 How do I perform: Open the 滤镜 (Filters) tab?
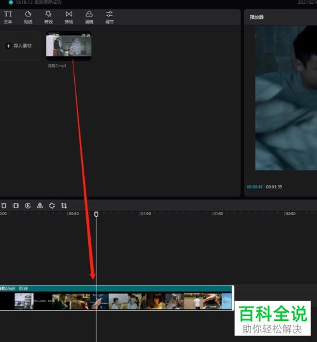(x=89, y=17)
